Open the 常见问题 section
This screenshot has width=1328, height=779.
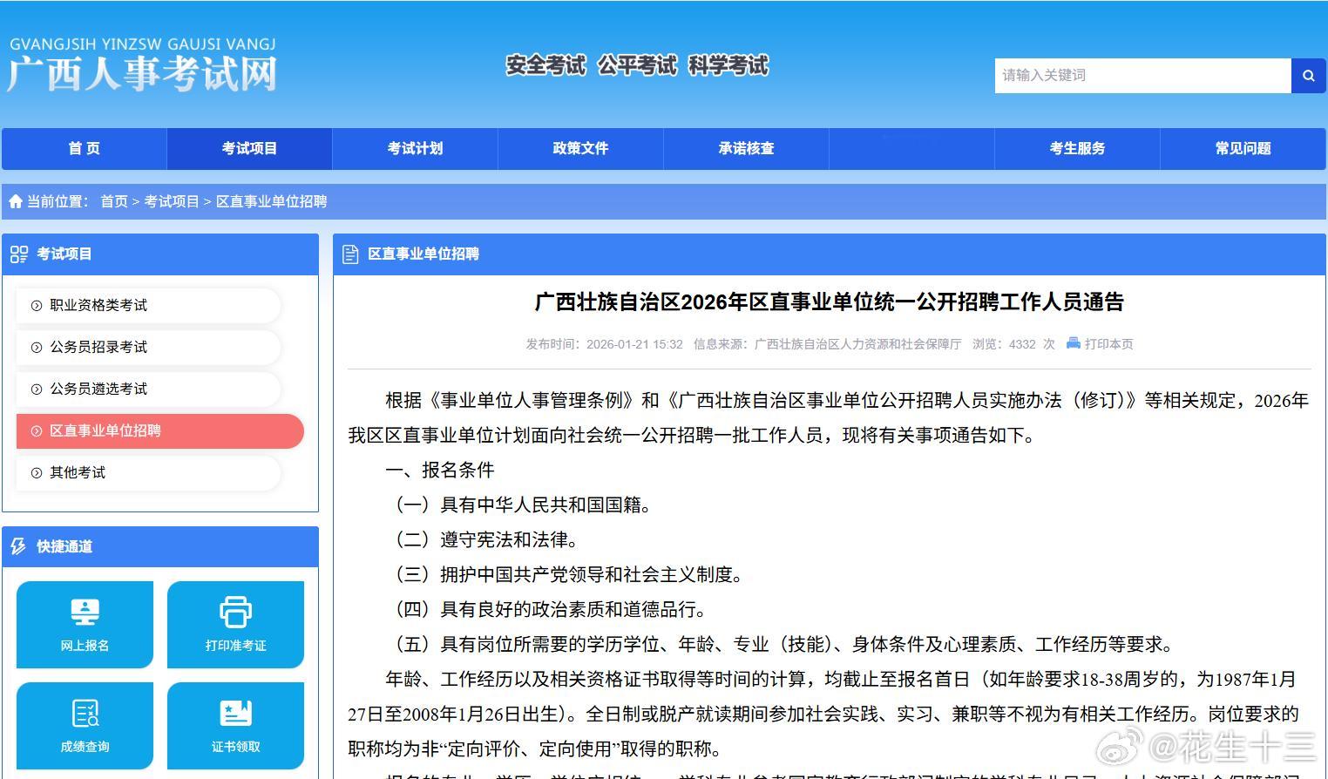[x=1243, y=148]
